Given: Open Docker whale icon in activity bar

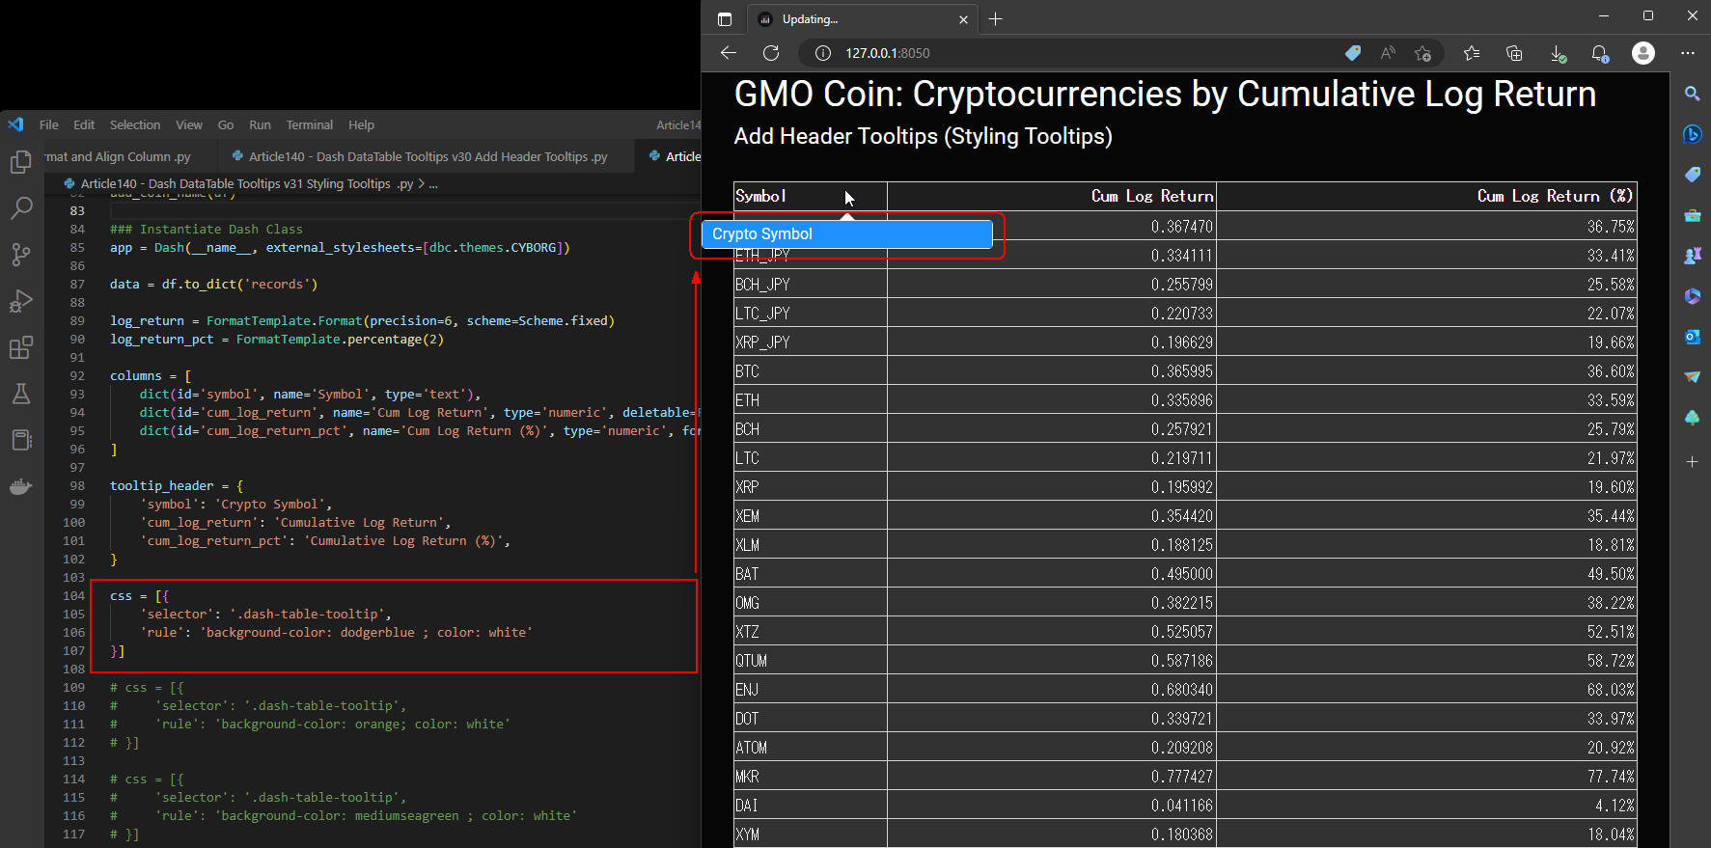Looking at the screenshot, I should [20, 486].
